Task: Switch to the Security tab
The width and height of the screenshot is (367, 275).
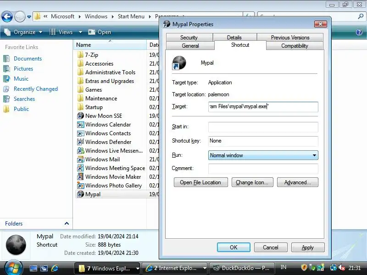Action: [x=189, y=38]
